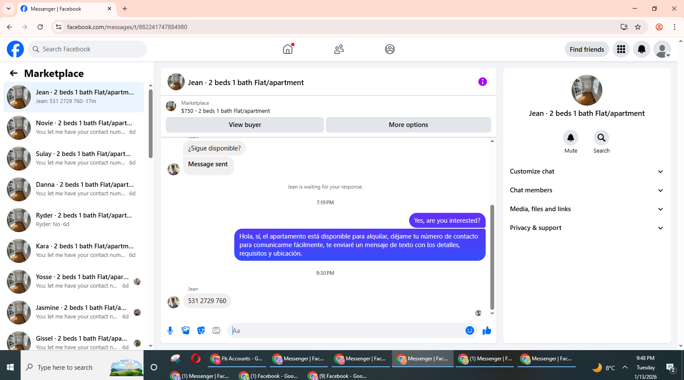Open the Friends icon in top navigation

pyautogui.click(x=339, y=49)
